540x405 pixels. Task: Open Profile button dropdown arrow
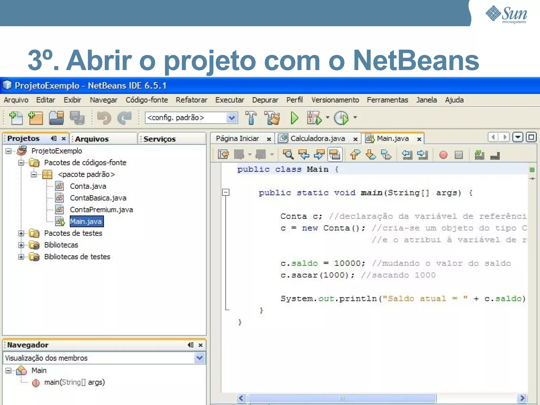355,117
